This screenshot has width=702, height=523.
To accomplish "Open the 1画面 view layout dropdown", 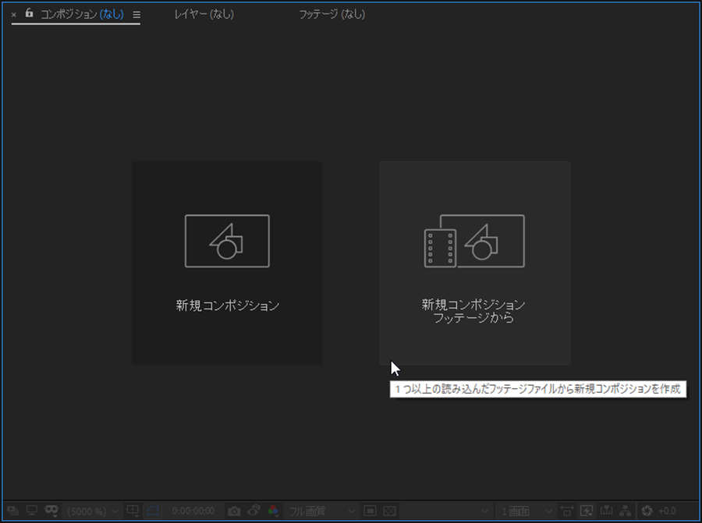I will pos(525,511).
